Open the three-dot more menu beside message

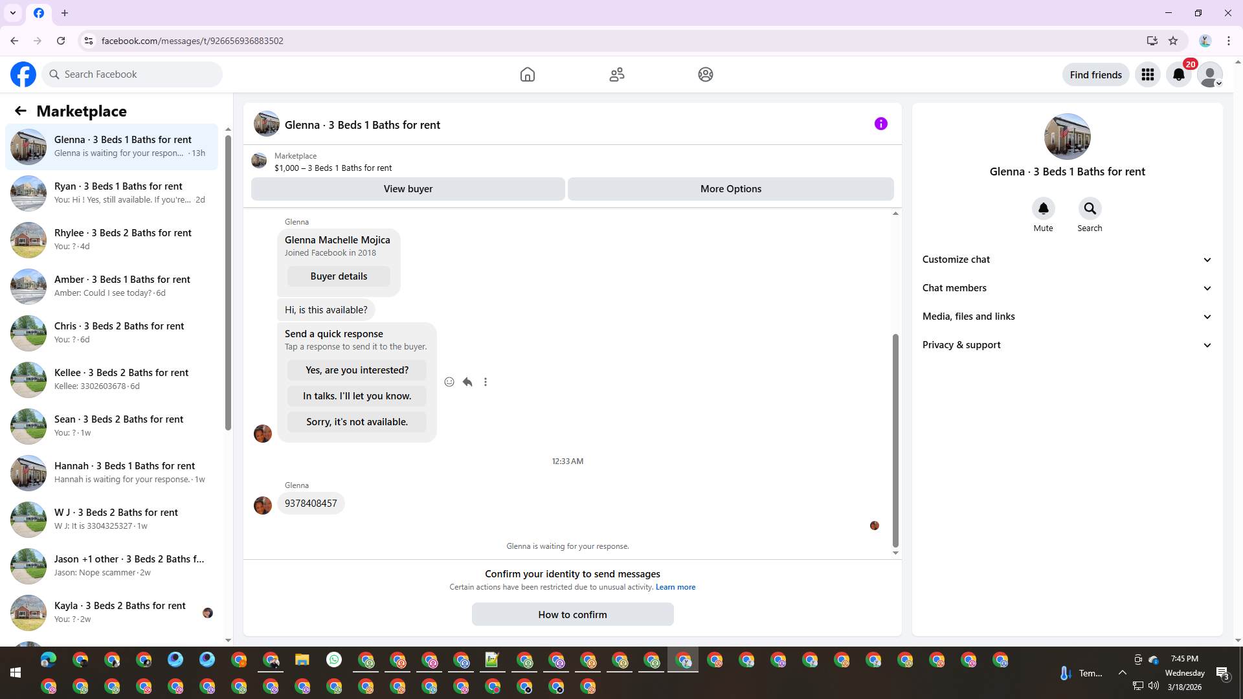pos(486,382)
